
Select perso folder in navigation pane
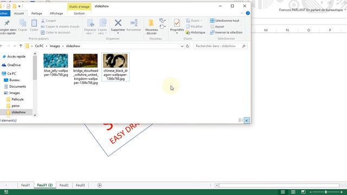click(15, 106)
